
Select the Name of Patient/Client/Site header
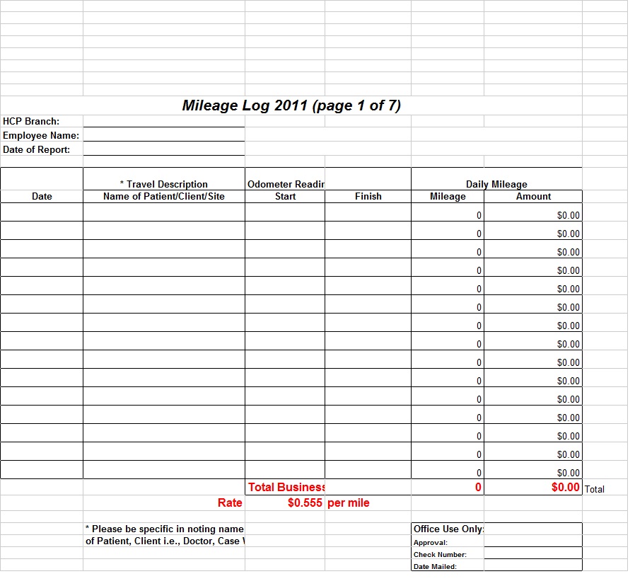pyautogui.click(x=163, y=197)
